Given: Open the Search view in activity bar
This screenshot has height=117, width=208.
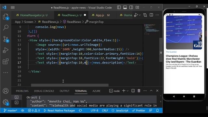Looking at the screenshot, I should [x=6, y=27].
